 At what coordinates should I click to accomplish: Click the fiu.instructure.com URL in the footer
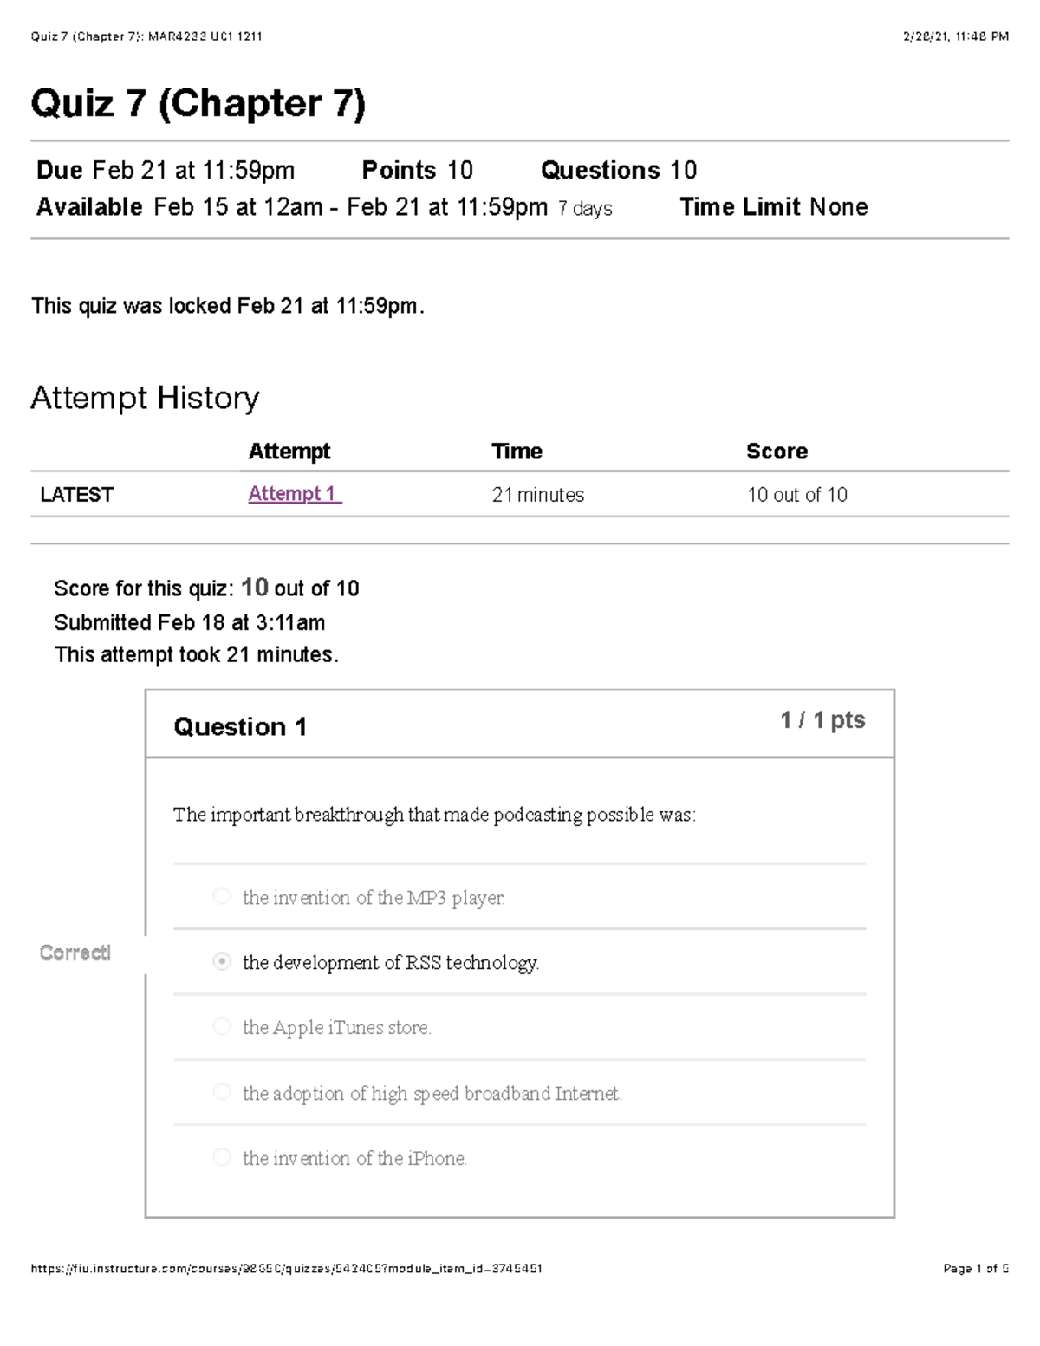[x=286, y=1269]
